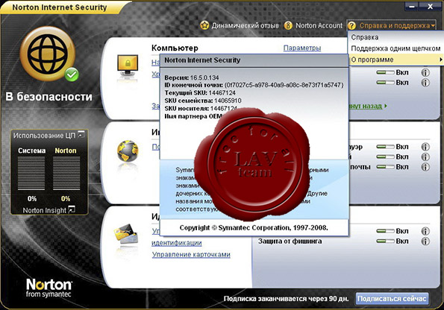Toggle first Компьютер protection switch

[385, 73]
